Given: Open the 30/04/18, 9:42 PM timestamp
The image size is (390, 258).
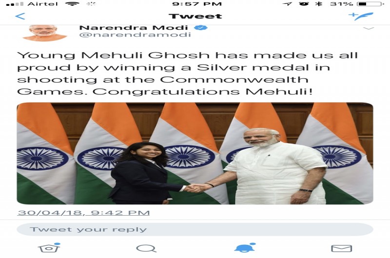Looking at the screenshot, I should tap(83, 213).
